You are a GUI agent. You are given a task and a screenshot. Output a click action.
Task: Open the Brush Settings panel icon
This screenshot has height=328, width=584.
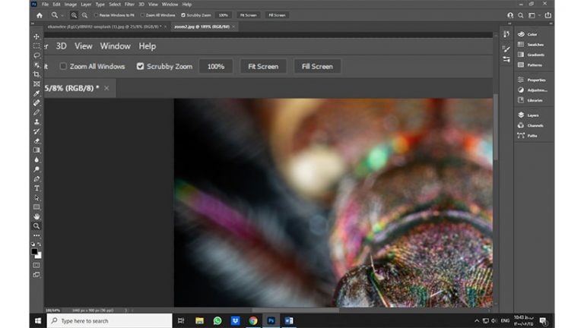click(x=506, y=59)
